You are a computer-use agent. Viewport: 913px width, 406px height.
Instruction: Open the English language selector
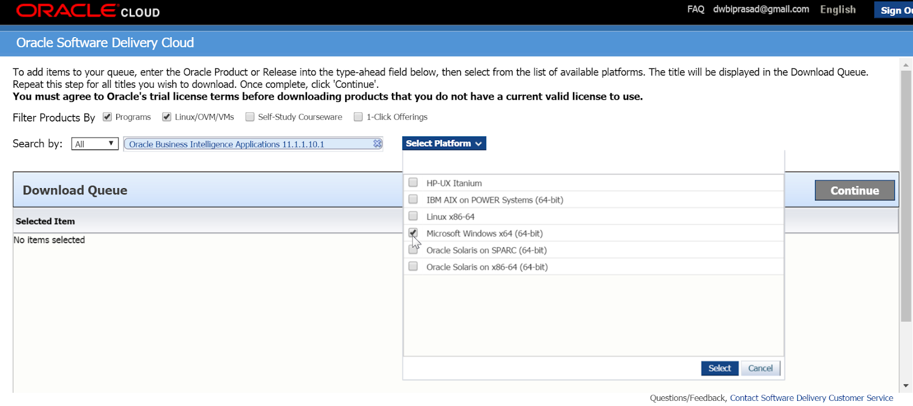838,10
